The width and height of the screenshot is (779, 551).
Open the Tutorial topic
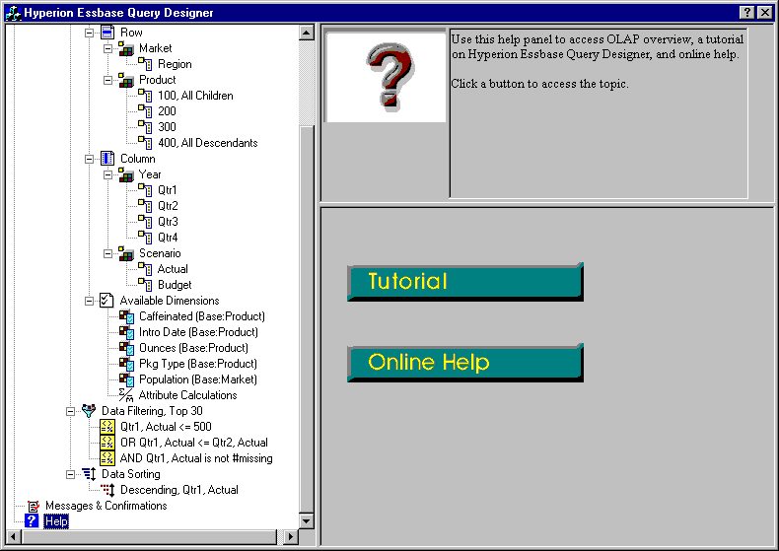pyautogui.click(x=464, y=282)
